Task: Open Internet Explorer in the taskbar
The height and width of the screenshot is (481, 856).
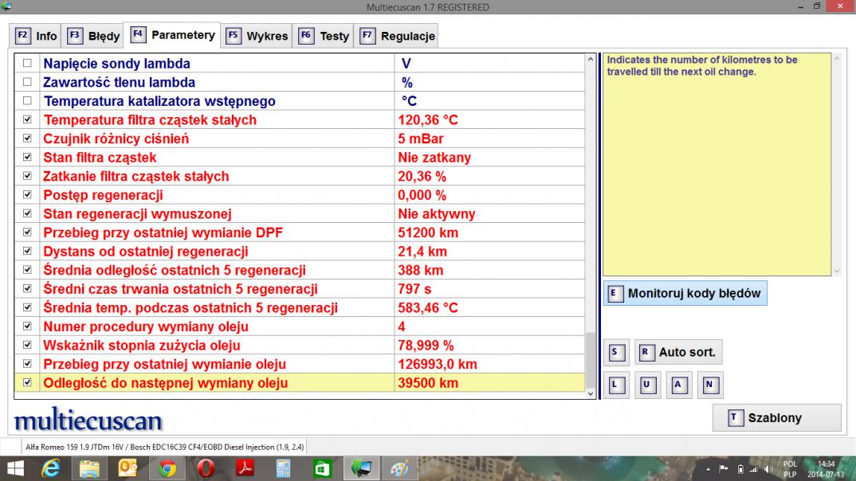Action: pos(51,468)
